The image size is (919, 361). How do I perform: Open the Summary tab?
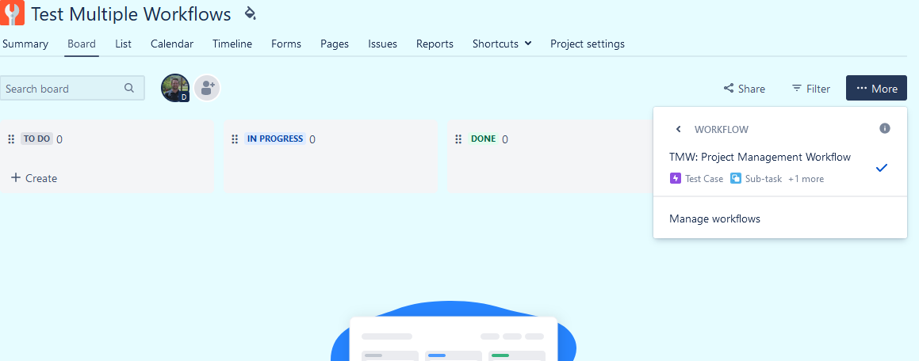(x=25, y=44)
